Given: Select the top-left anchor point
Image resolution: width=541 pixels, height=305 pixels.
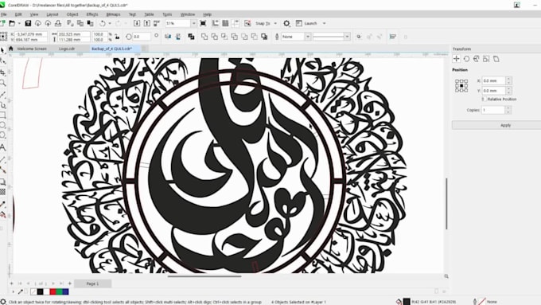Looking at the screenshot, I should 457,81.
